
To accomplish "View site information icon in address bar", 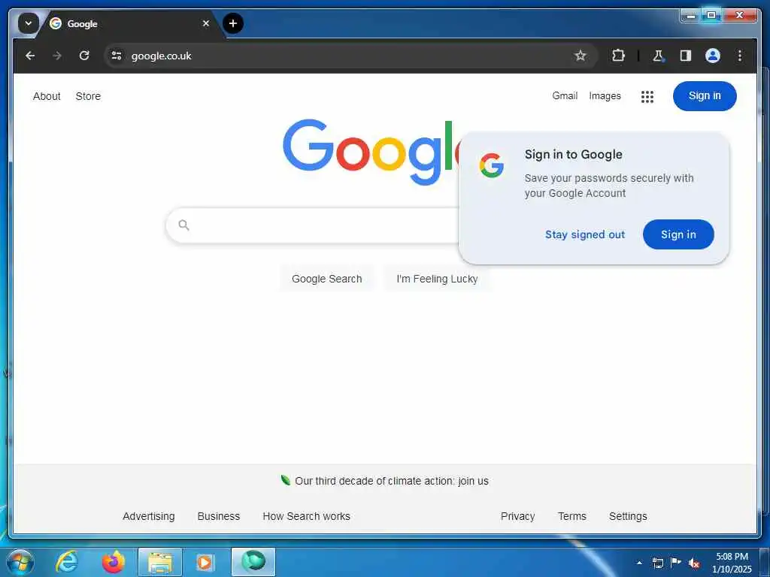I will click(x=117, y=56).
